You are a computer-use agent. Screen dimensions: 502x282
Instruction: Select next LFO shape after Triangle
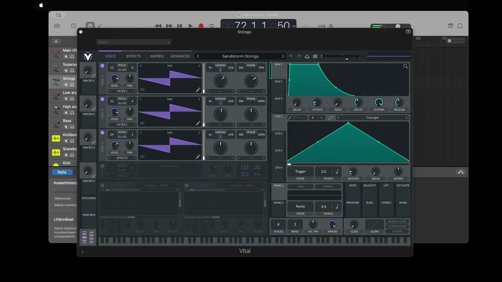[x=406, y=117]
